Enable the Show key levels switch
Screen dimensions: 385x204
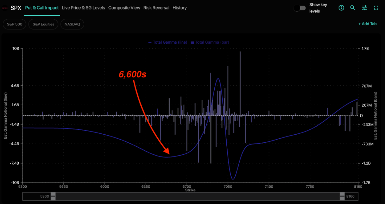pyautogui.click(x=300, y=8)
